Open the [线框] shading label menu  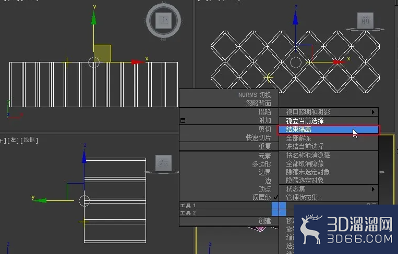(29, 140)
